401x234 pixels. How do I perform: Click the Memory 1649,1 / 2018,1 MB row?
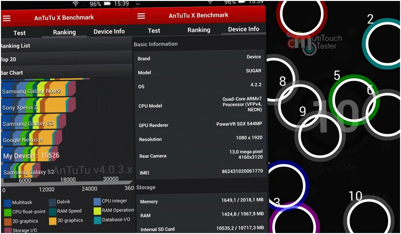(202, 201)
